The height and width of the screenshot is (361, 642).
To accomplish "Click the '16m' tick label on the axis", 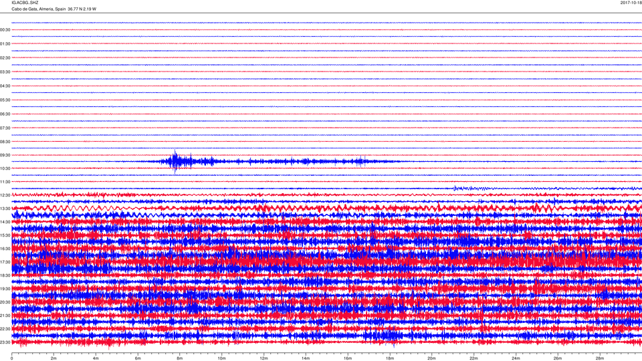I will (x=348, y=358).
